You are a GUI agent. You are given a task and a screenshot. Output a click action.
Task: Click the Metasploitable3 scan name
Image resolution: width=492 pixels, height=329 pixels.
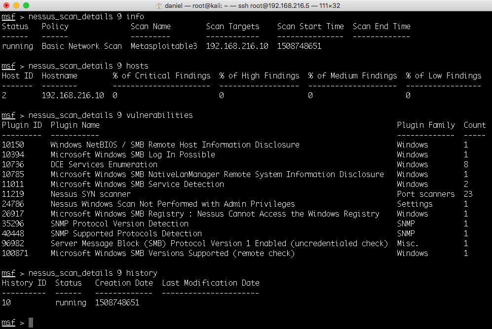click(x=164, y=46)
